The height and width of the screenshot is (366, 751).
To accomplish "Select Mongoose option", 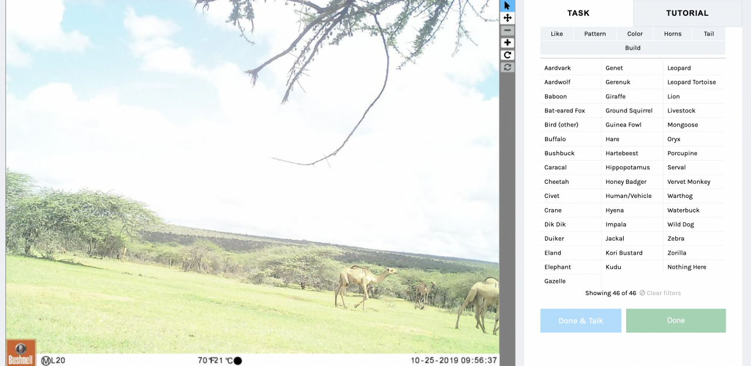I will 695,125.
